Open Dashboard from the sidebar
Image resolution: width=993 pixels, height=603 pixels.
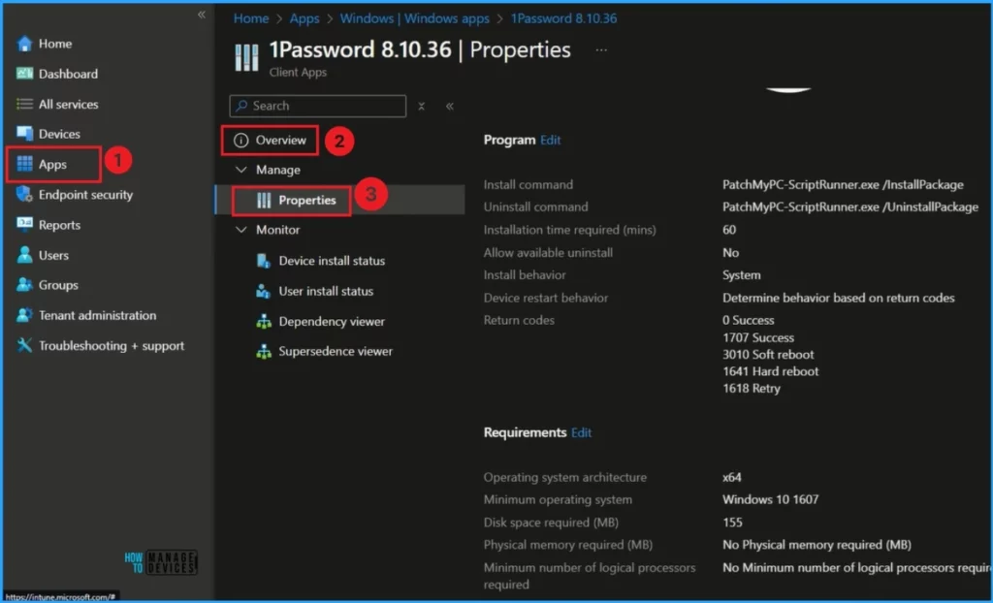69,74
